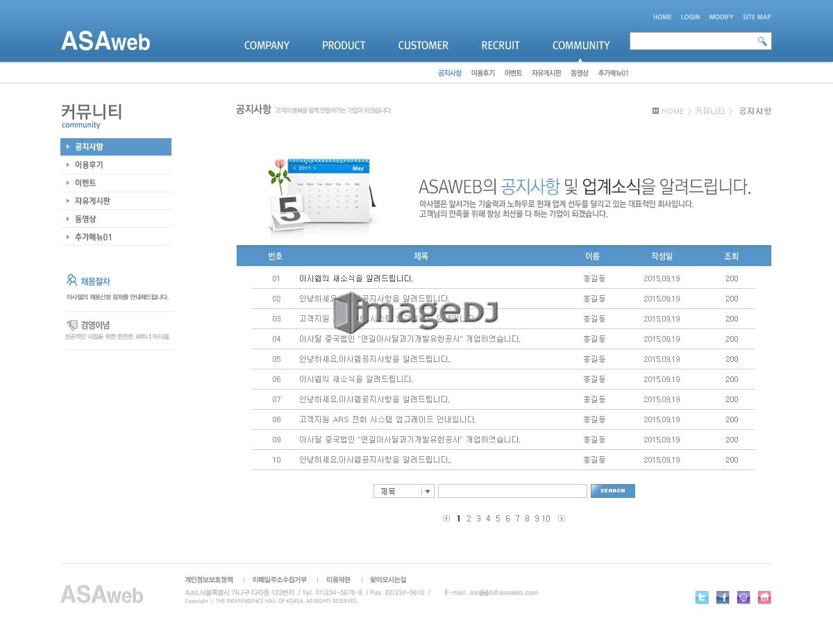Click 이용약관 footer link

338,580
